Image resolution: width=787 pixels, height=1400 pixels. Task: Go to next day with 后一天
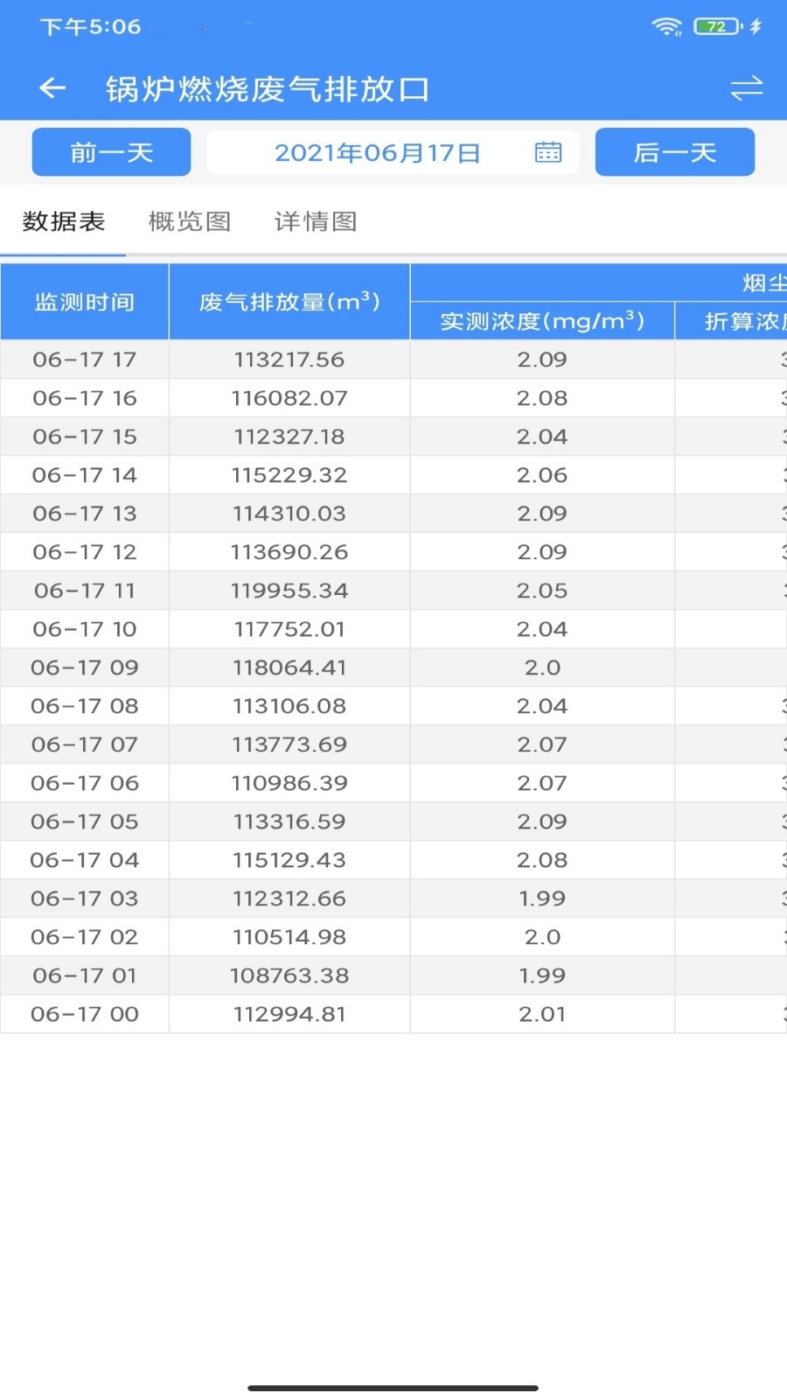coord(674,152)
